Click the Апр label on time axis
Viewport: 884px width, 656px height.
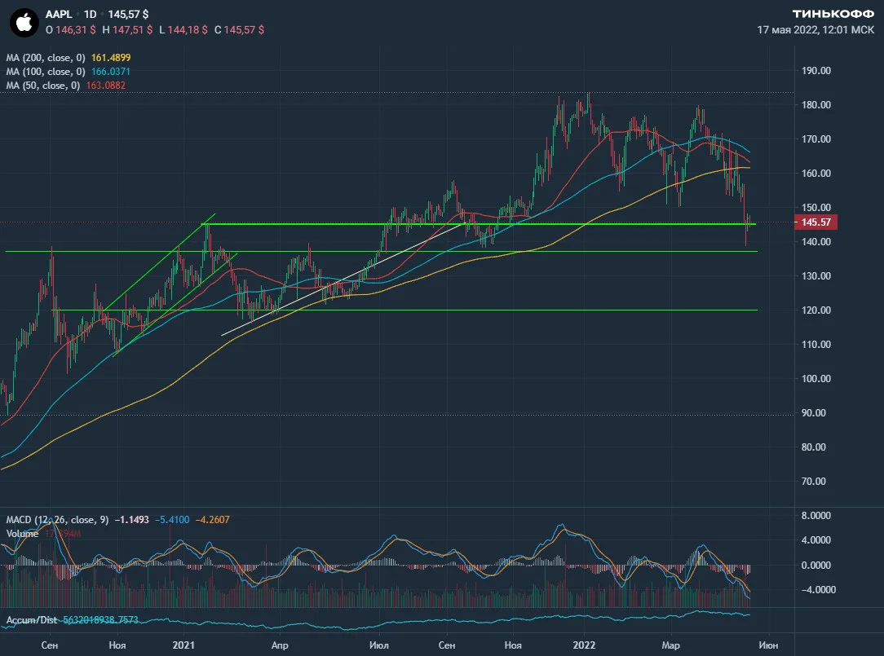280,645
